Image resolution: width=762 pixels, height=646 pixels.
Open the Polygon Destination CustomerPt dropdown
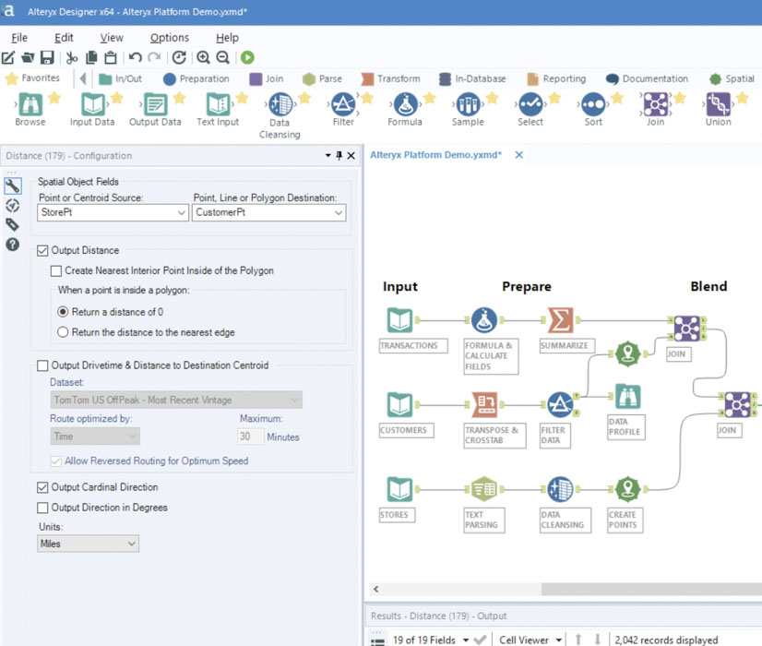(268, 212)
